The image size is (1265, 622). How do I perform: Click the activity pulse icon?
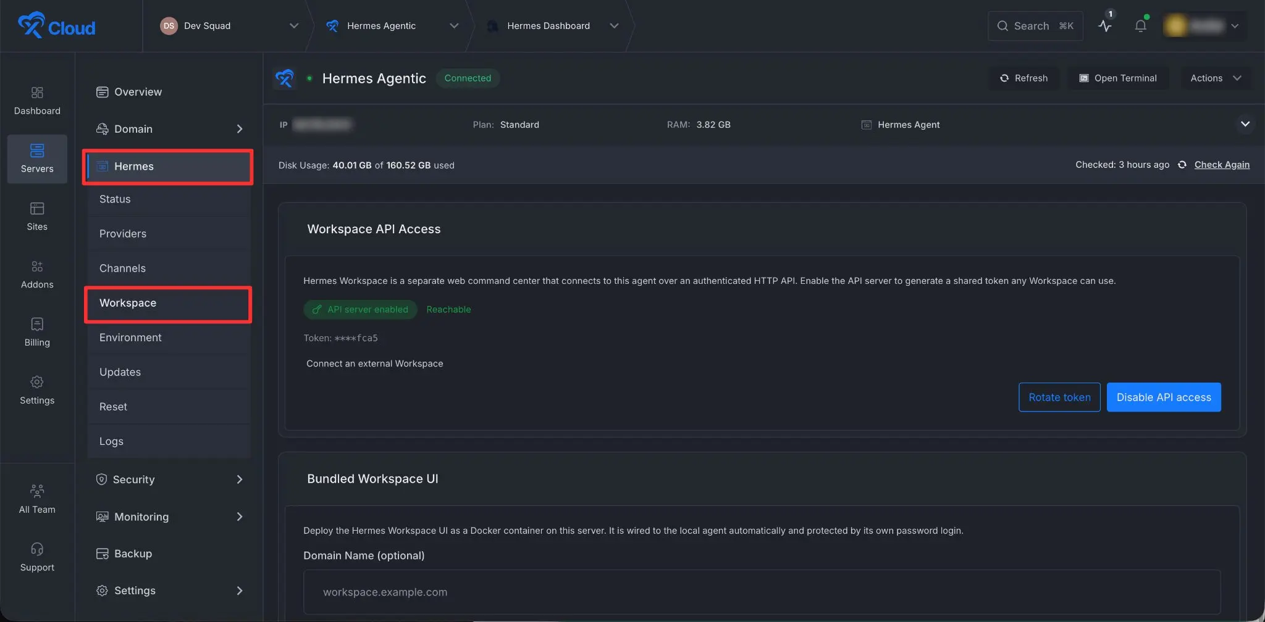pyautogui.click(x=1105, y=26)
